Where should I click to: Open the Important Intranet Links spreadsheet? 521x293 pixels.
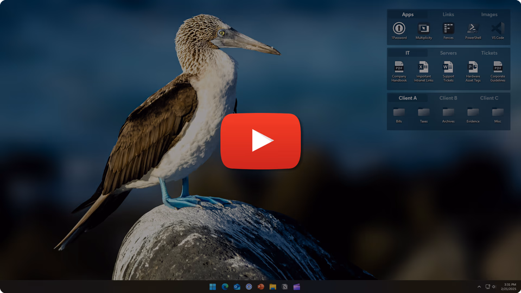[424, 72]
